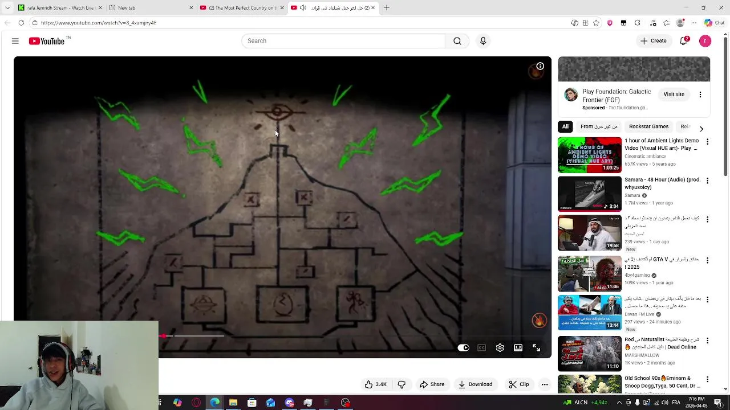Focus the YouTube search field
Screen dimensions: 730x410
click(343, 41)
